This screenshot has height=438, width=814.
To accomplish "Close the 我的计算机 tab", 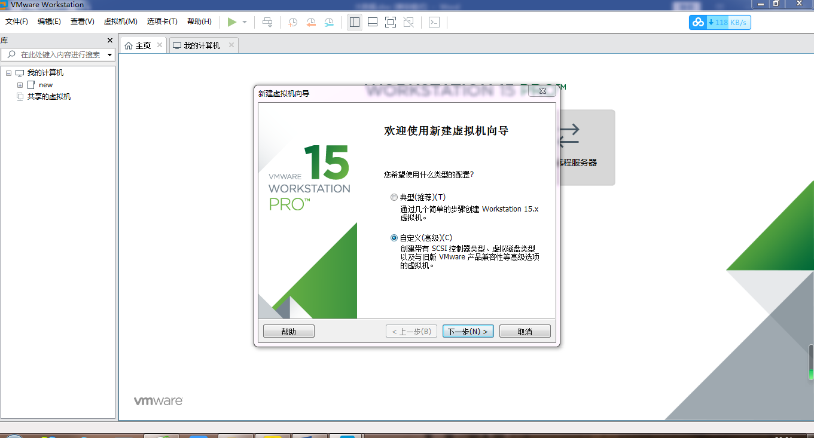I will [231, 45].
